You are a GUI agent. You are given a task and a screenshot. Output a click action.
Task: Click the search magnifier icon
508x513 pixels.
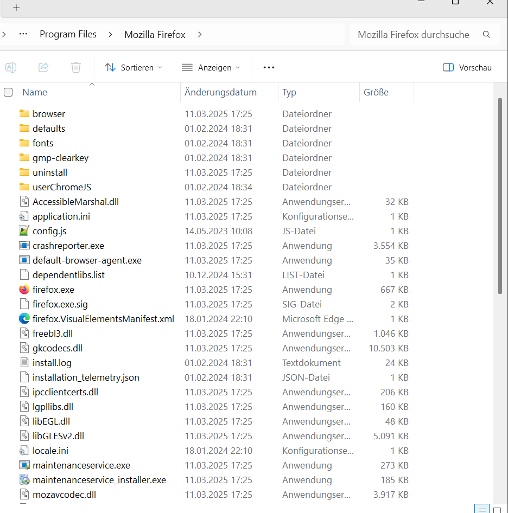pos(486,34)
